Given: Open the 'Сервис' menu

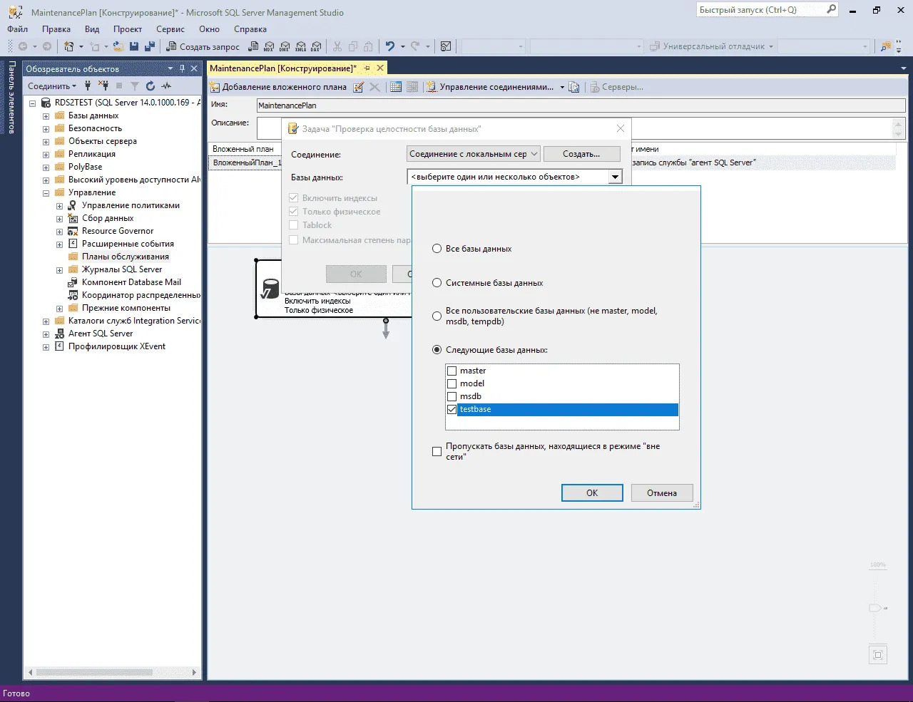Looking at the screenshot, I should [x=170, y=29].
